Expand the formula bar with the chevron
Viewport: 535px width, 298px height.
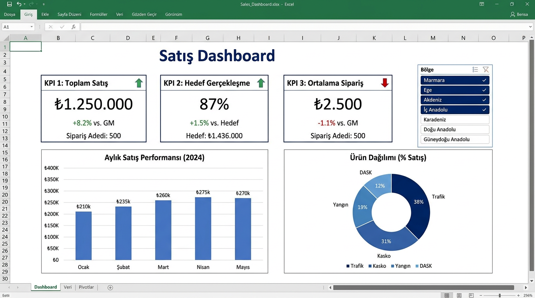(x=530, y=27)
